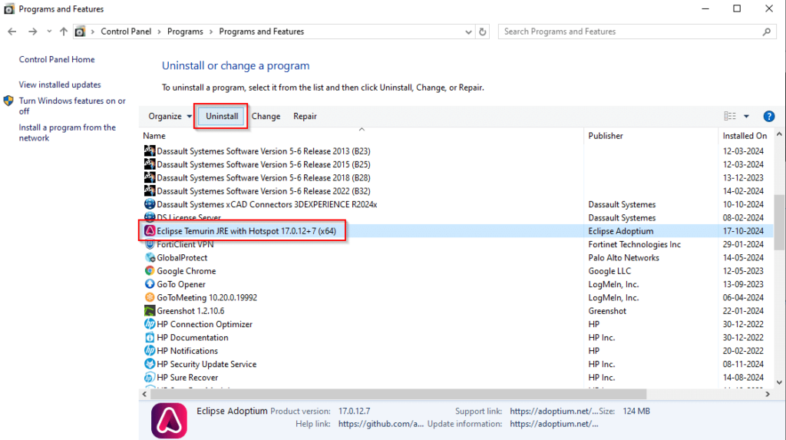Click the vertical scrollbar down arrow
This screenshot has height=440, width=786.
[x=779, y=382]
